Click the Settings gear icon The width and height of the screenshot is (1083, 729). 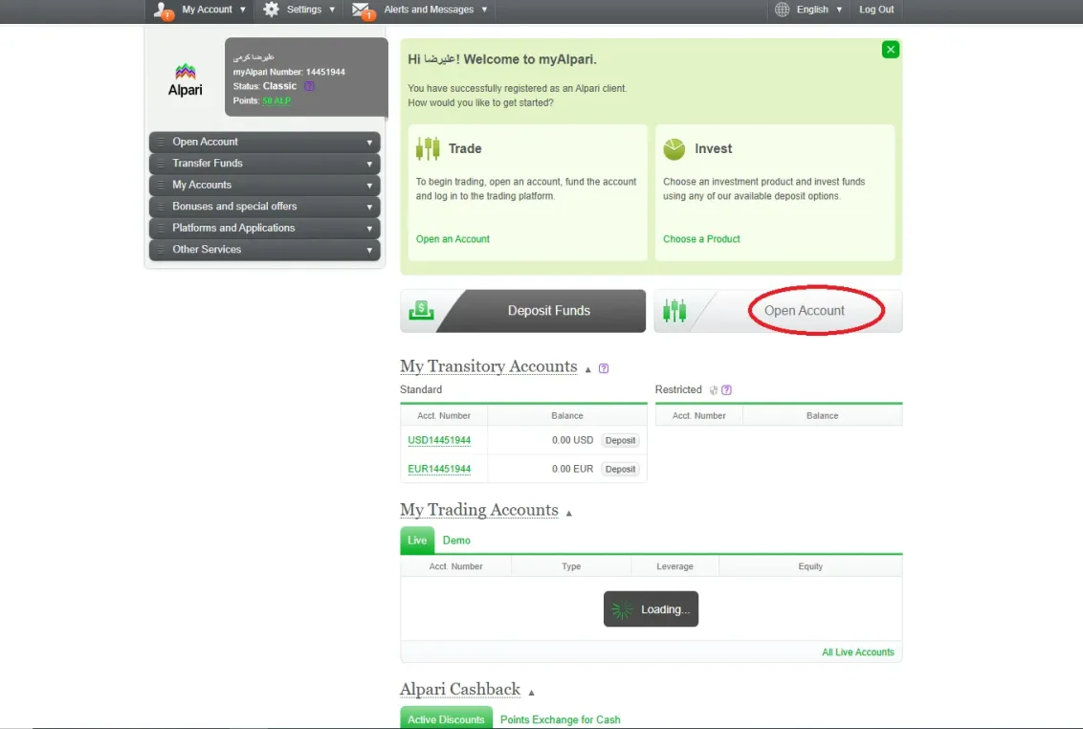point(272,10)
